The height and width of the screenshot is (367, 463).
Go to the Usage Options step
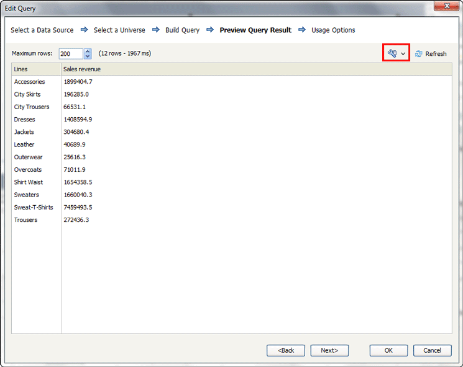[333, 30]
